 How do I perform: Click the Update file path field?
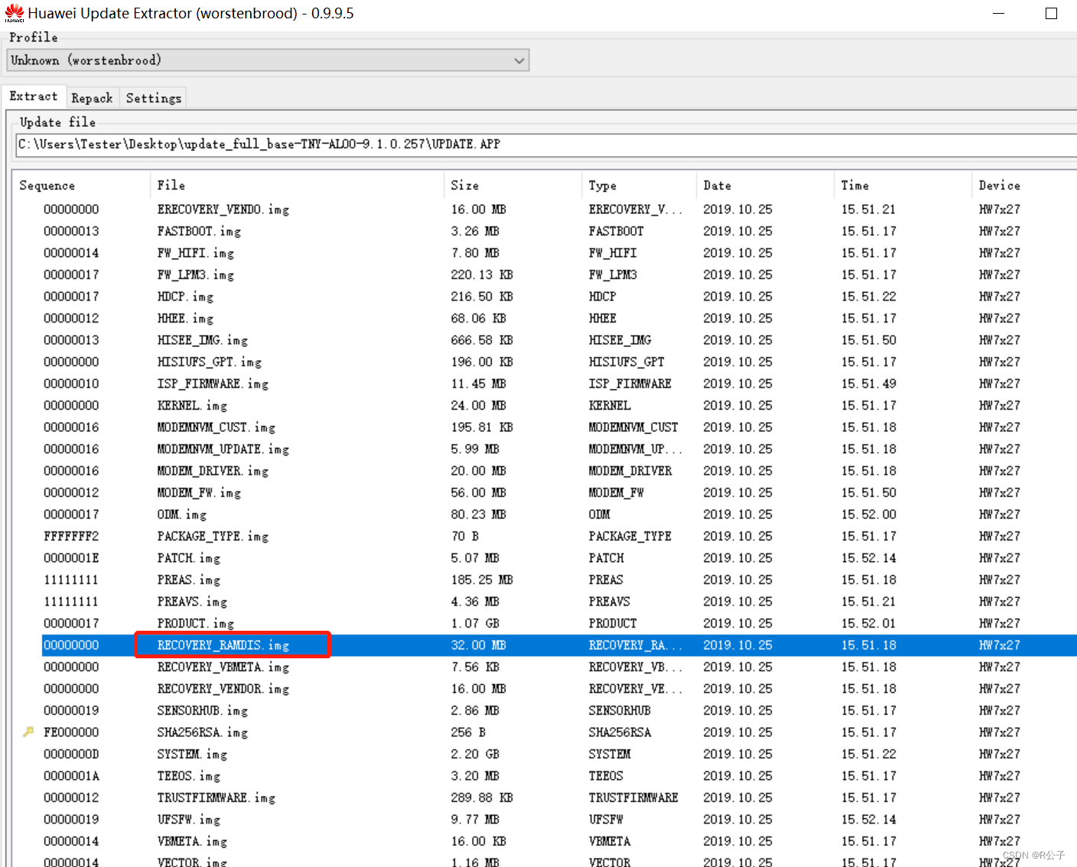click(546, 144)
